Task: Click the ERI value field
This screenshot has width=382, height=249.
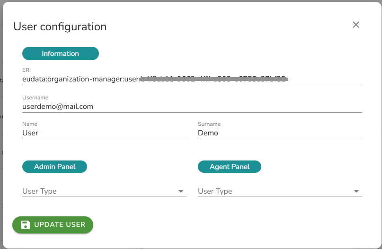Action: click(x=192, y=79)
